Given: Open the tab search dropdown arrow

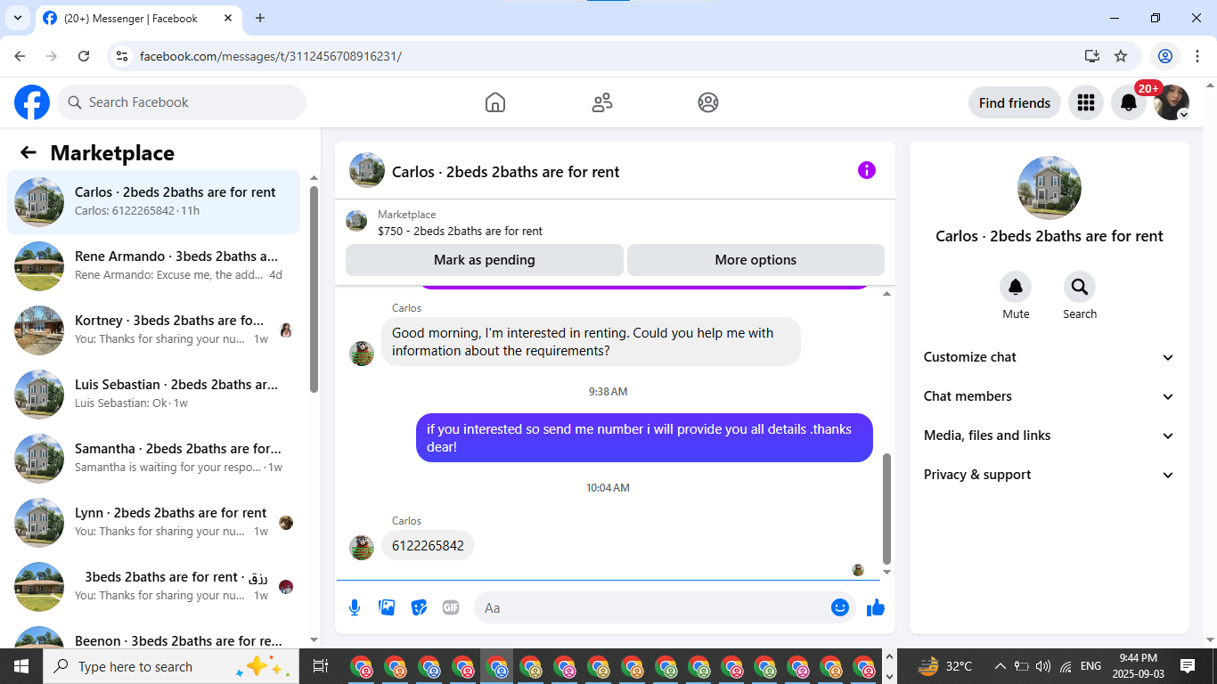Looking at the screenshot, I should point(17,18).
